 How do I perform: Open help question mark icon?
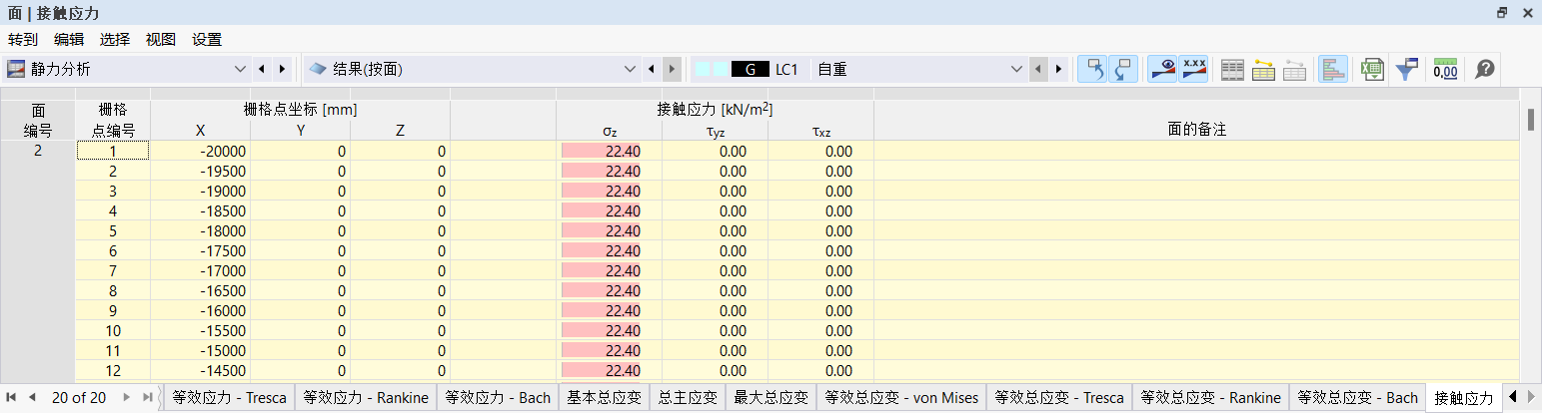[x=1485, y=69]
